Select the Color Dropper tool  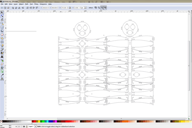2,75
